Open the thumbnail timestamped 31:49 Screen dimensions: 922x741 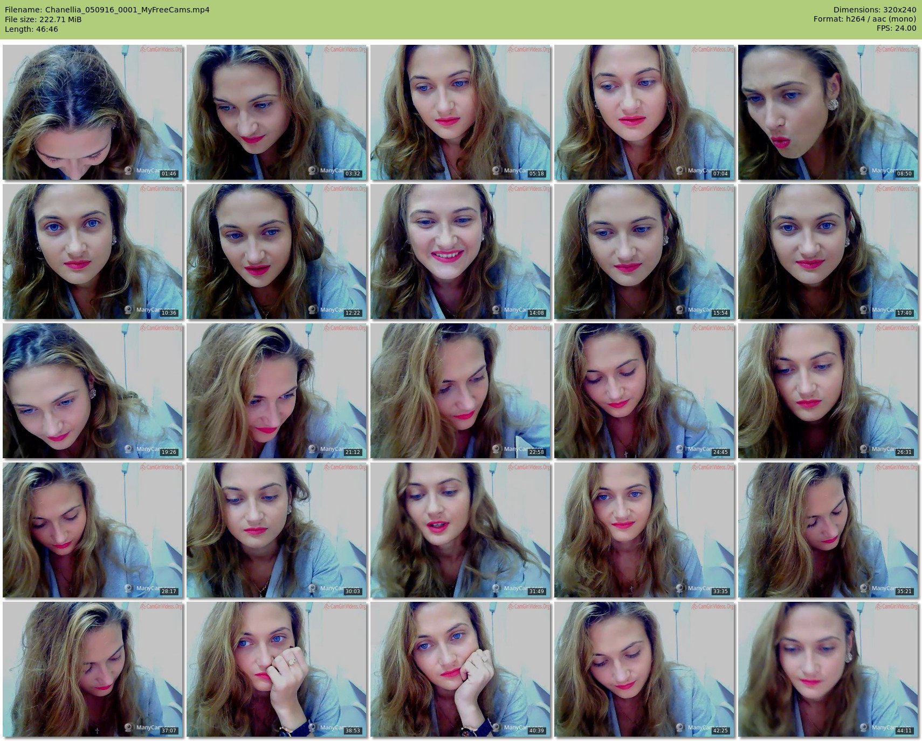point(460,530)
